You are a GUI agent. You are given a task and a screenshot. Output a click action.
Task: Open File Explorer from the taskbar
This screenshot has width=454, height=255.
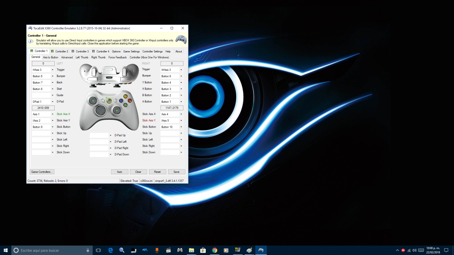pyautogui.click(x=191, y=250)
